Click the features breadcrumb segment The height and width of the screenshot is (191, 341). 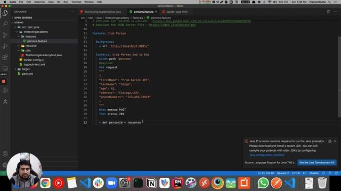click(x=137, y=18)
